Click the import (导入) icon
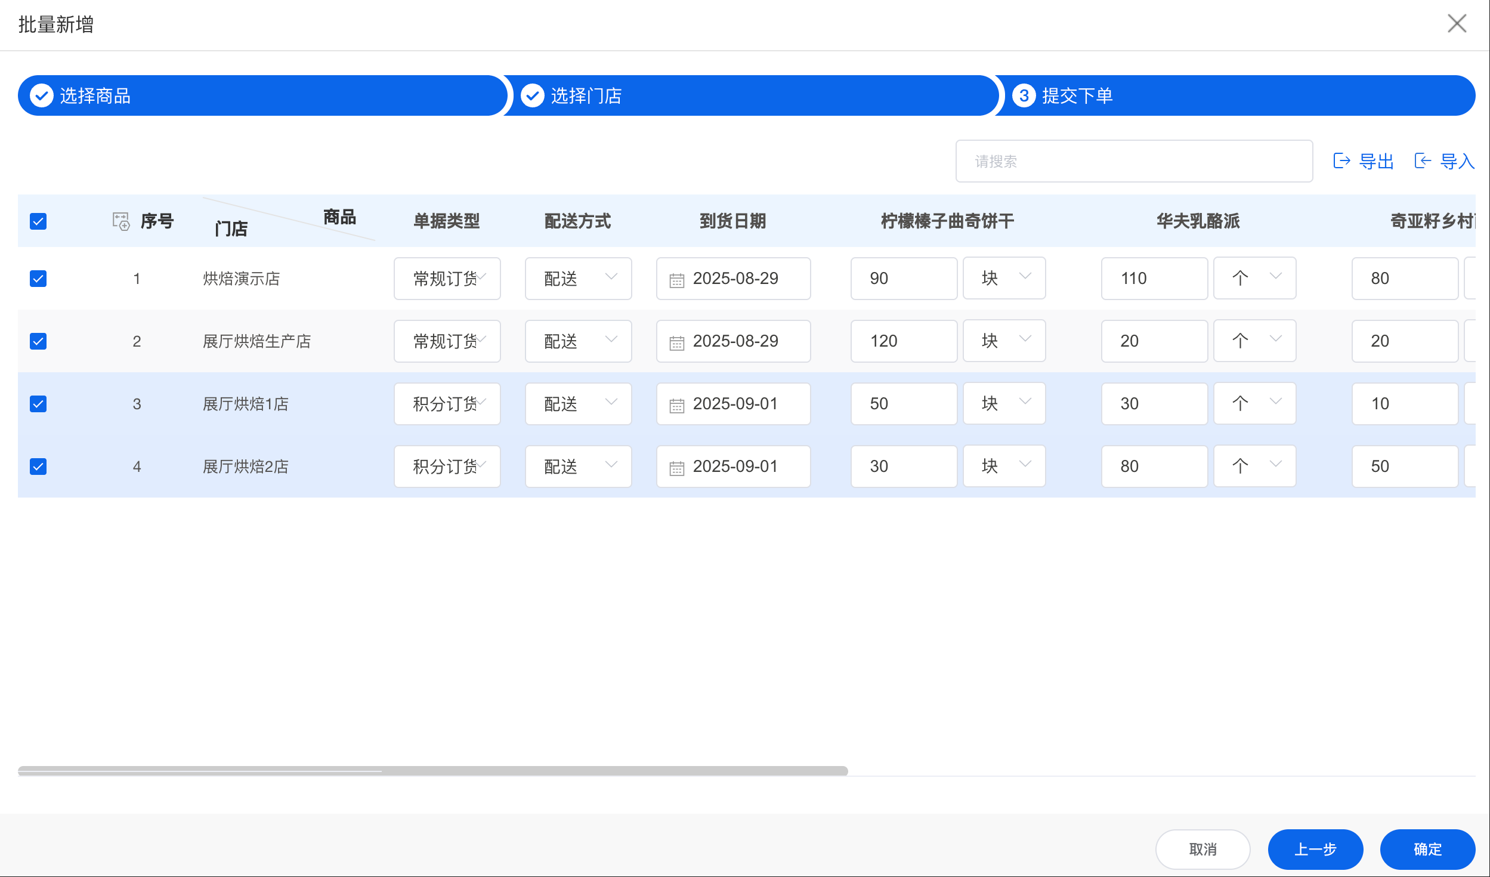This screenshot has height=877, width=1490. point(1423,161)
